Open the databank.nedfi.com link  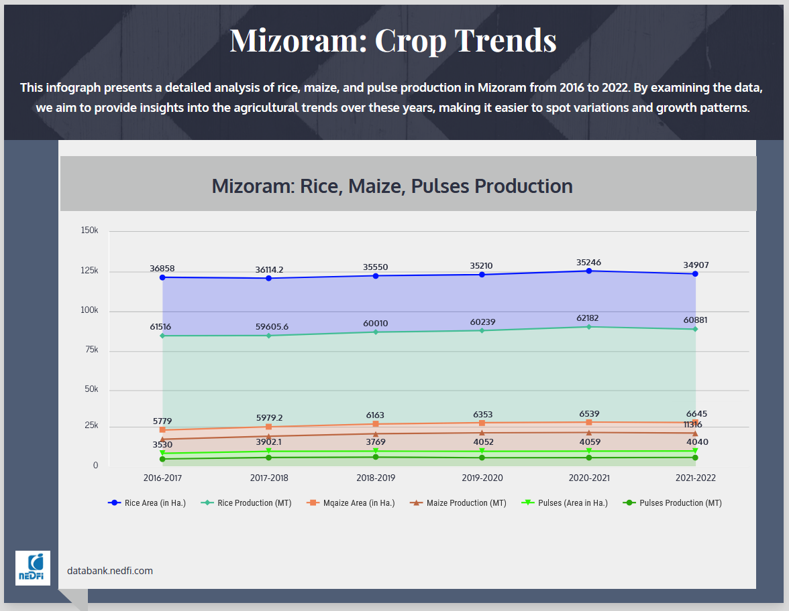pyautogui.click(x=110, y=571)
